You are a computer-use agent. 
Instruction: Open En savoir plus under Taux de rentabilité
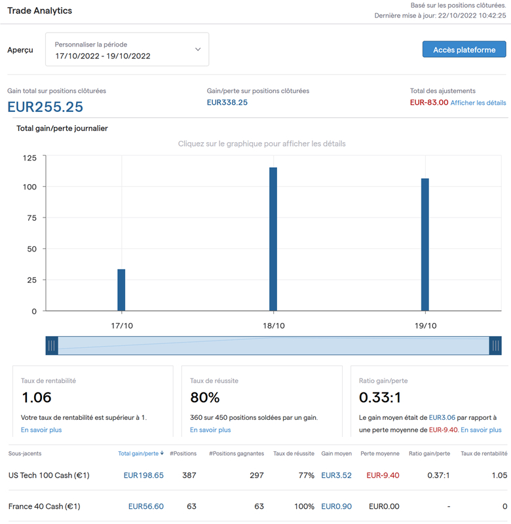(x=41, y=430)
